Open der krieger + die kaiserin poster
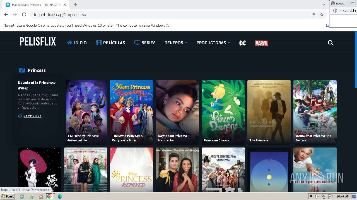Viewport: 357px width, 200px height. (x=315, y=170)
